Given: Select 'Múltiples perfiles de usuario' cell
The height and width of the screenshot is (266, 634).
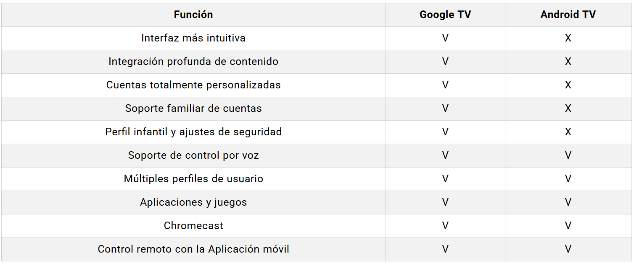Looking at the screenshot, I should pos(193,179).
